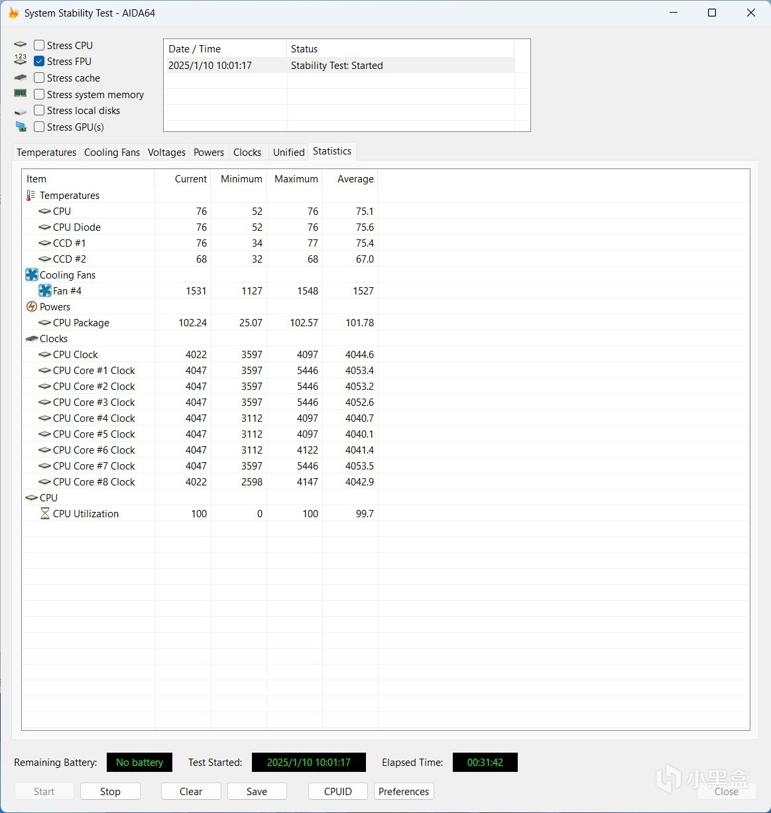This screenshot has height=813, width=771.
Task: Click the thermometer icon of Temperatures group
Action: [31, 195]
